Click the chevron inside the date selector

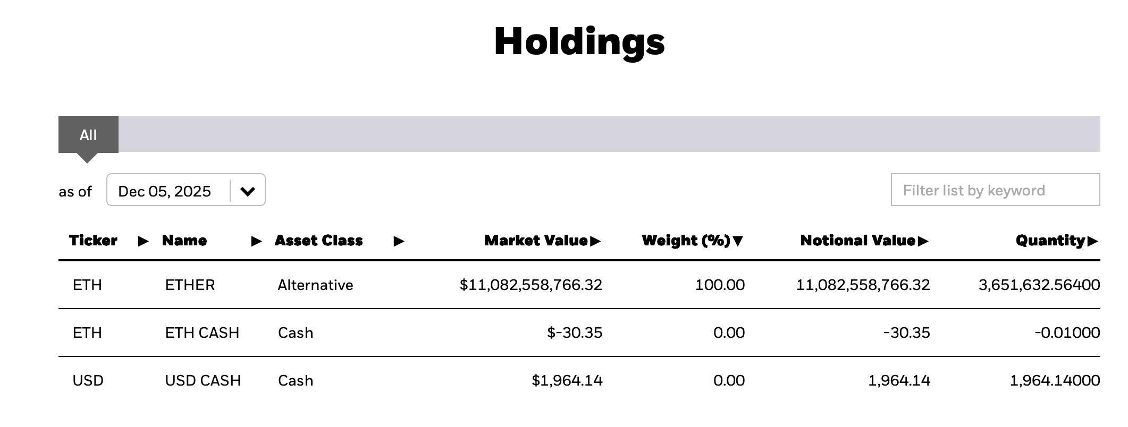[x=248, y=190]
